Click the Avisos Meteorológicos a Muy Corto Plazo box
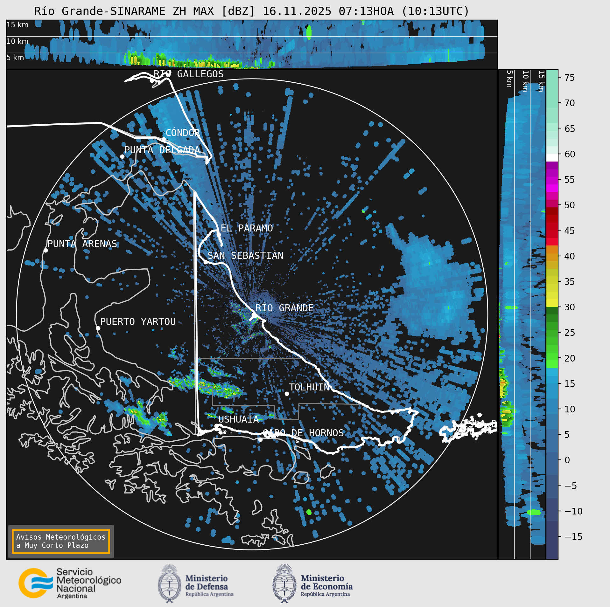 pyautogui.click(x=61, y=541)
